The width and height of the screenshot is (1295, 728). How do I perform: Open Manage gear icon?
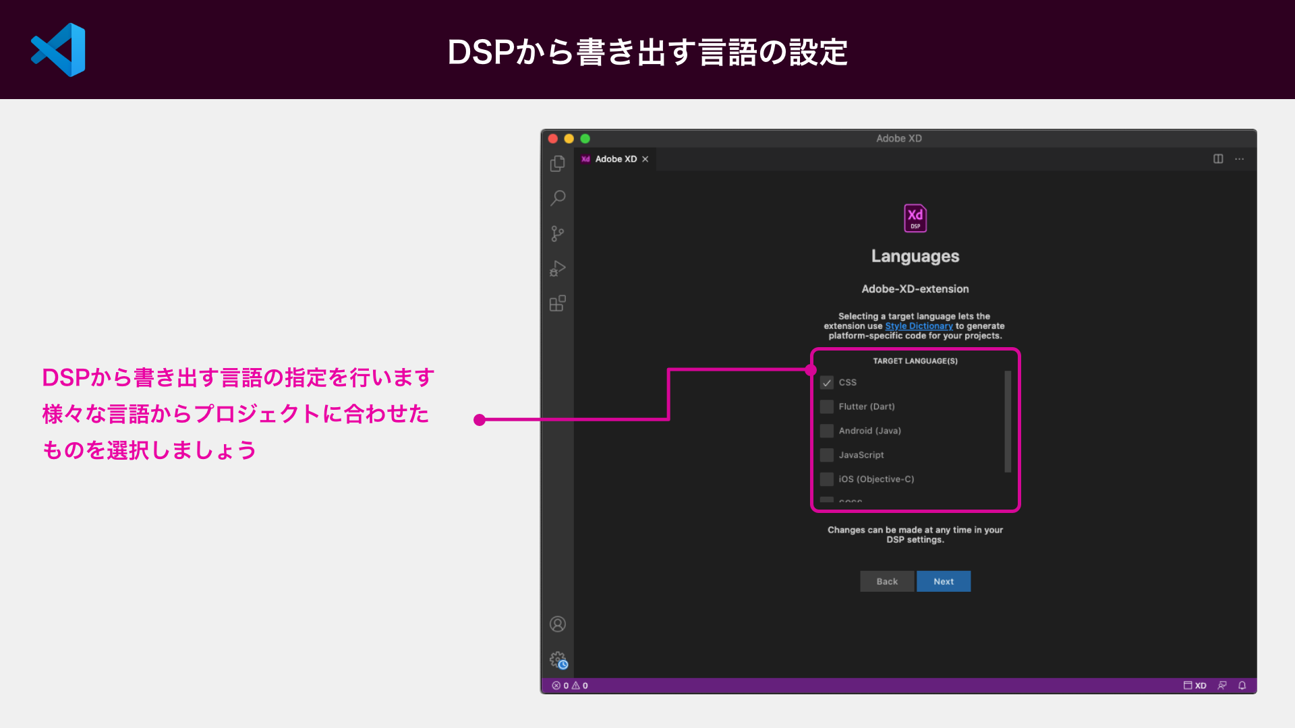[x=558, y=659]
